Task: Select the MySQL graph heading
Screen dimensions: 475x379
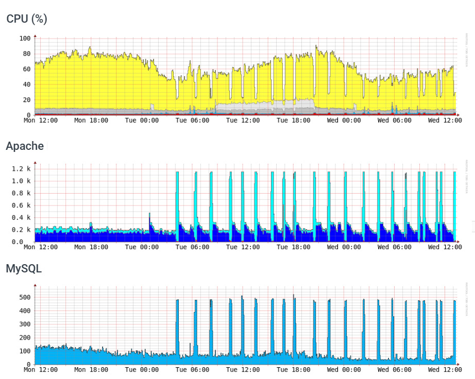Action: (24, 268)
